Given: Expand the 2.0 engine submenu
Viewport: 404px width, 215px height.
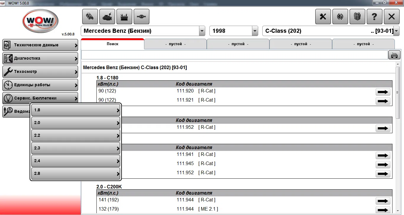Looking at the screenshot, I should (x=75, y=122).
